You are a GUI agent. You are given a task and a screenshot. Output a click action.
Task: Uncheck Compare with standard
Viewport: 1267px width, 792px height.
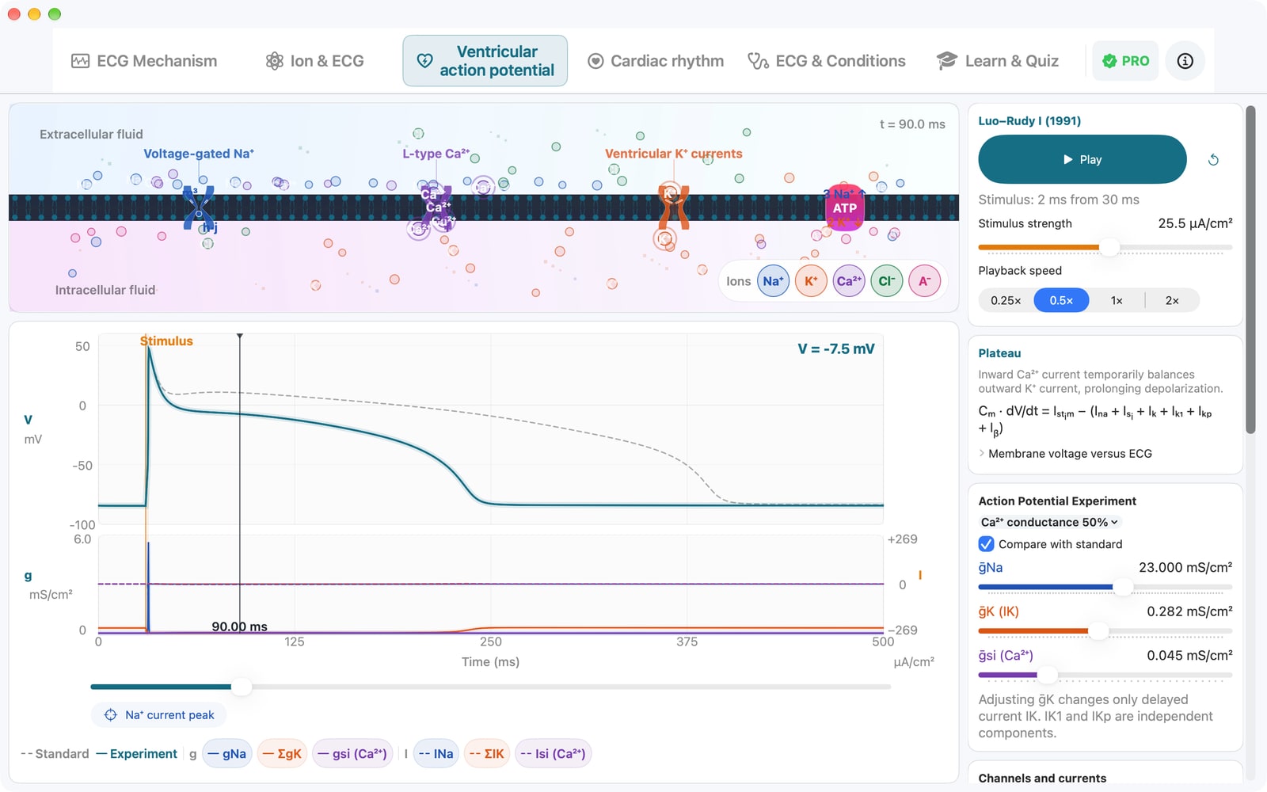(986, 544)
